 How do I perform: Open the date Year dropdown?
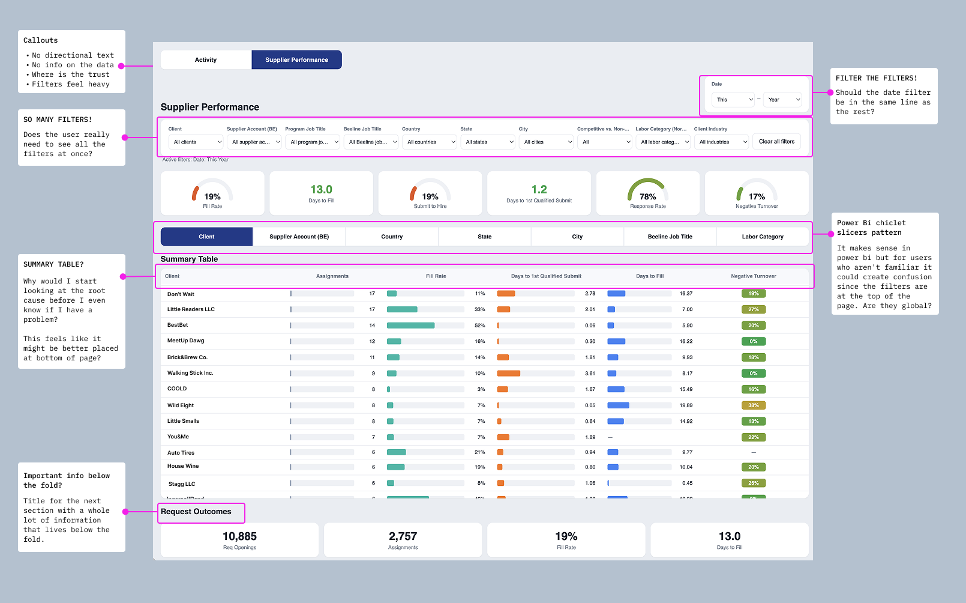[782, 100]
